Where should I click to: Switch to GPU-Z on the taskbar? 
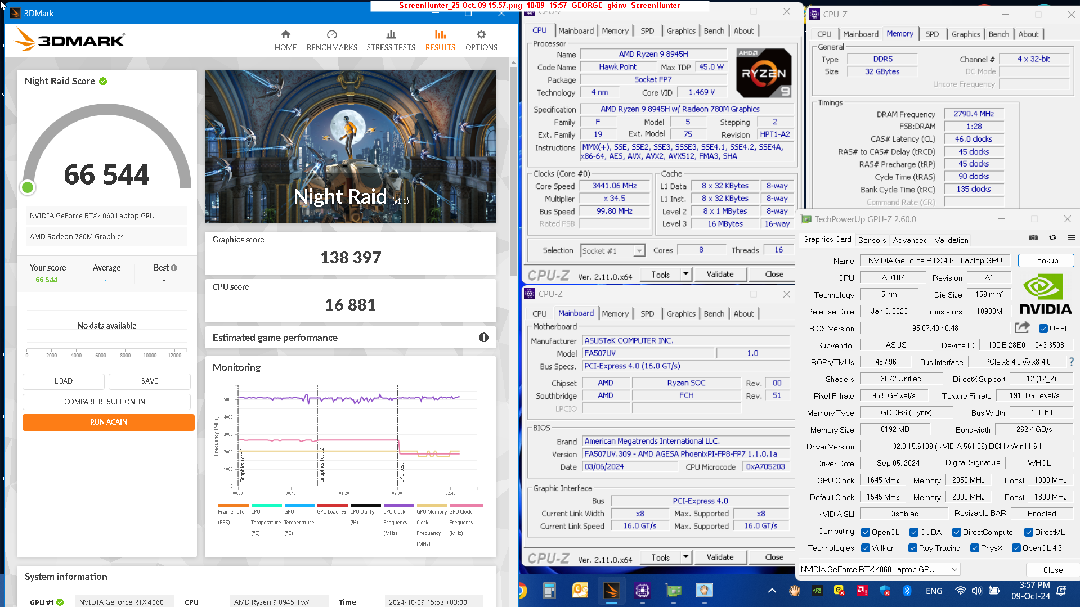click(x=673, y=590)
